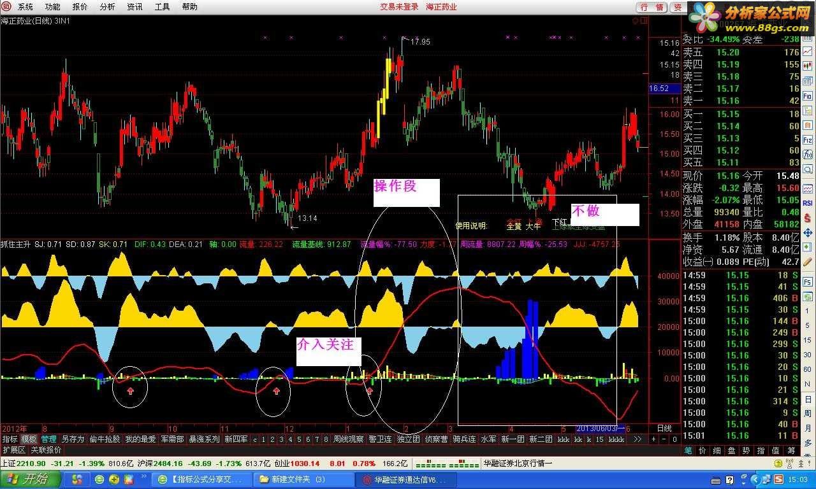Open the 功能 menu
The image size is (816, 489).
52,7
